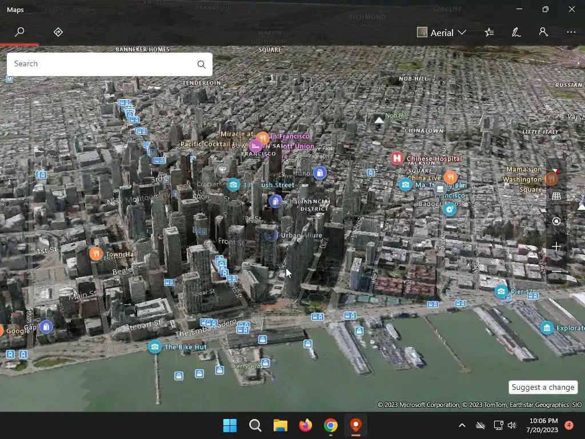Launch Firefox from the taskbar
The image size is (585, 439).
pyautogui.click(x=306, y=425)
